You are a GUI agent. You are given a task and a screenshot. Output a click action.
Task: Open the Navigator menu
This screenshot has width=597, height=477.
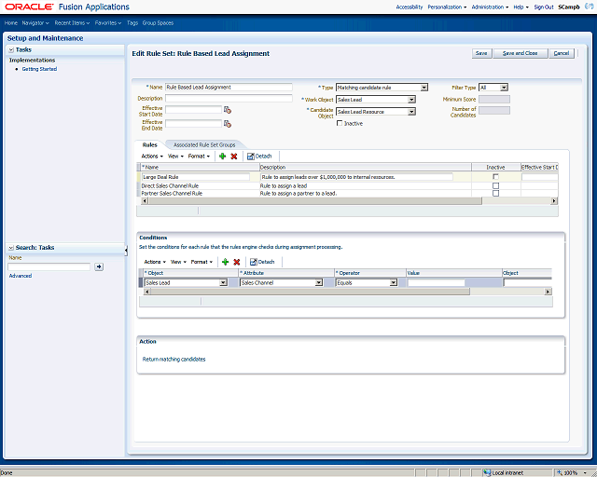(35, 23)
